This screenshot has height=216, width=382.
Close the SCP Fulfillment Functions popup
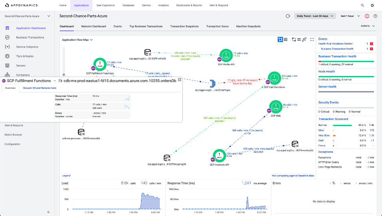179,80
